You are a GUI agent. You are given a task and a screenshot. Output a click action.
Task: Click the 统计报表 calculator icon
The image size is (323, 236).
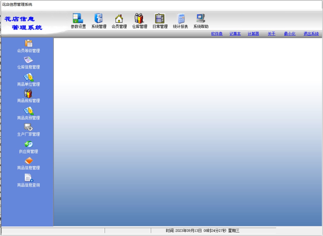click(x=180, y=19)
